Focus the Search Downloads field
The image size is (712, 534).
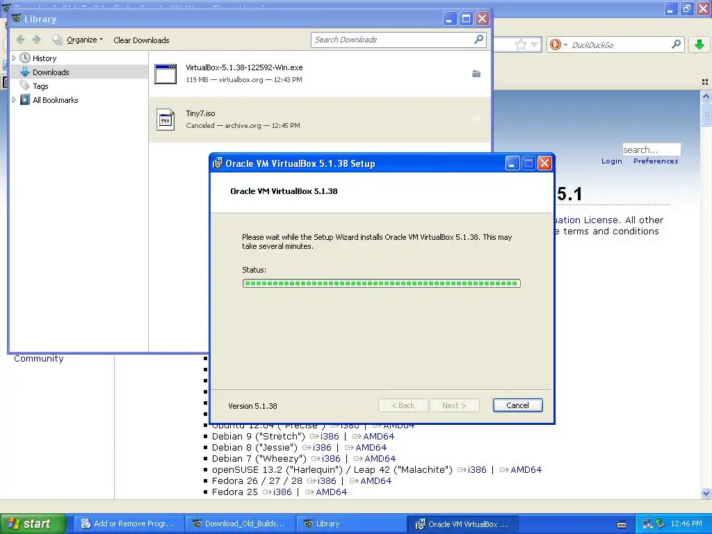click(x=392, y=40)
